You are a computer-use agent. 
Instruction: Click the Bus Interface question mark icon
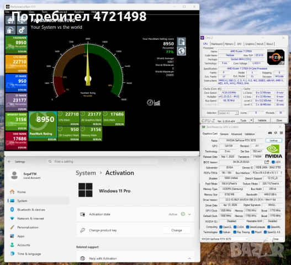click(x=282, y=173)
